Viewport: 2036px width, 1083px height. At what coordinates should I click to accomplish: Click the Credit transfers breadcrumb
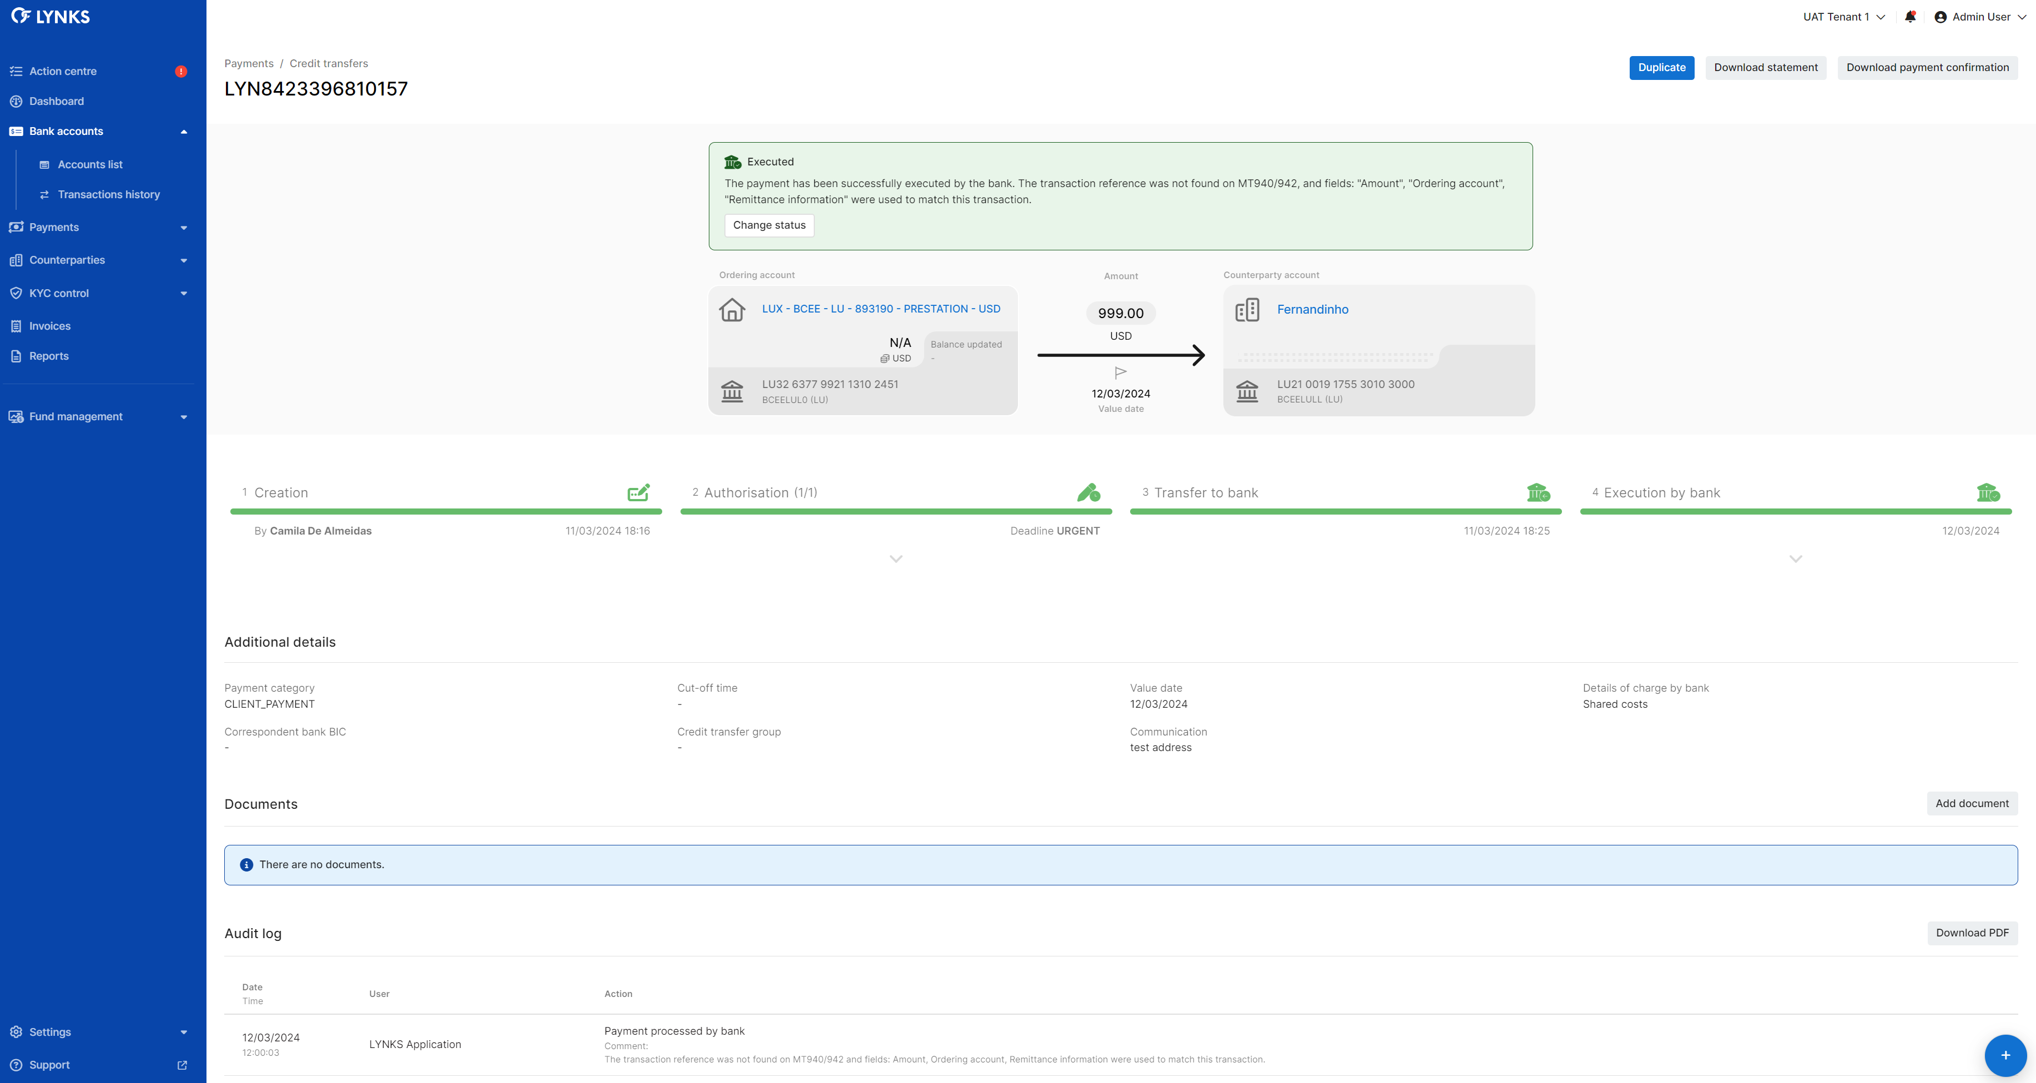328,63
